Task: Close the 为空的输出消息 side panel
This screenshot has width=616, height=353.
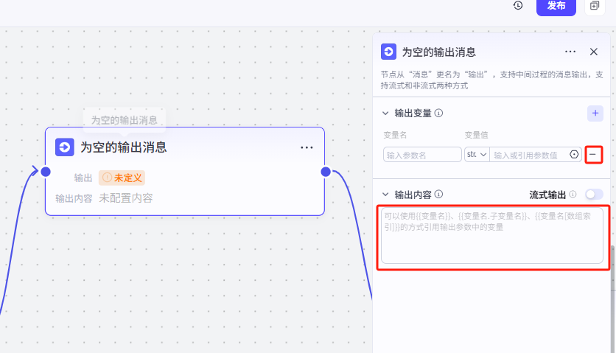Action: 594,52
